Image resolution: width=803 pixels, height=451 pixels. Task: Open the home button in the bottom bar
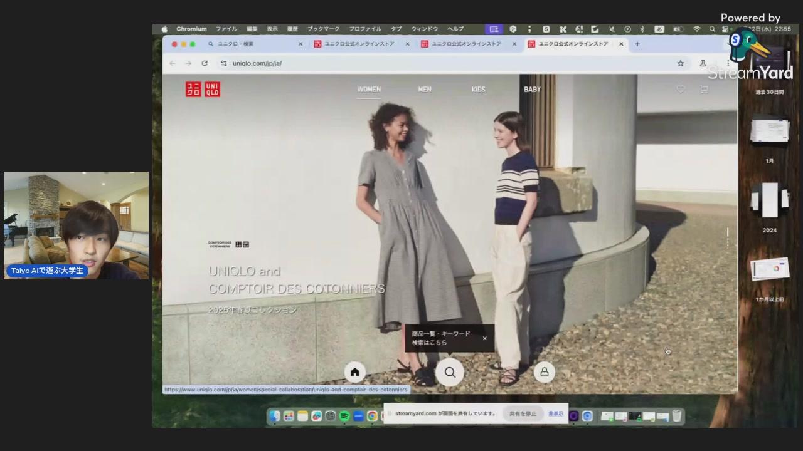(354, 372)
